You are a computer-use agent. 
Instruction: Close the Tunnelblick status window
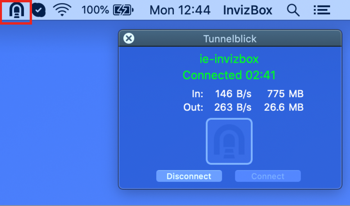click(129, 38)
